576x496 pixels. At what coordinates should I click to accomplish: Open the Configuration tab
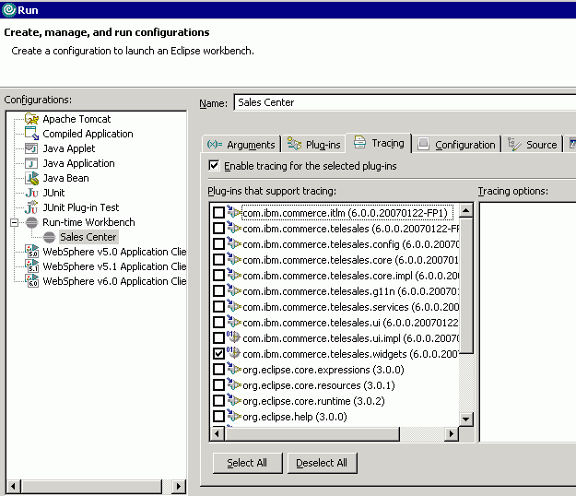click(457, 145)
